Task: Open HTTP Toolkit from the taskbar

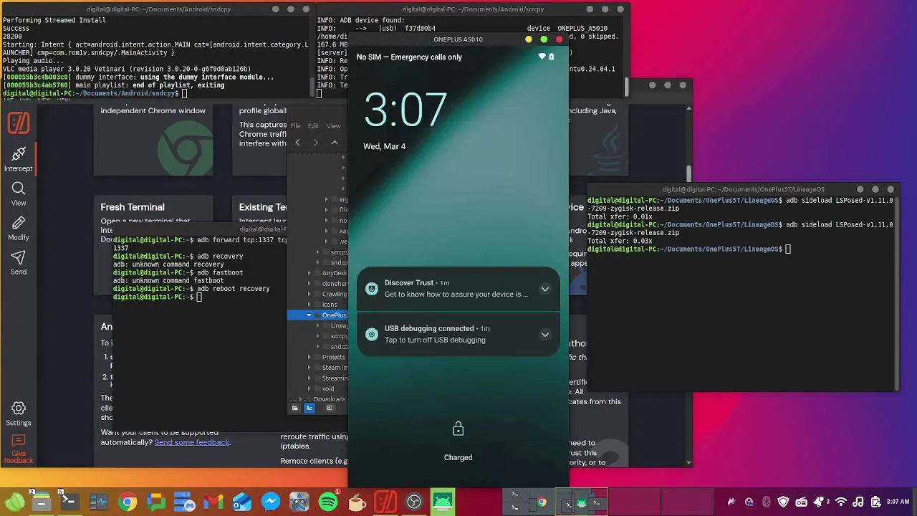Action: pos(385,502)
